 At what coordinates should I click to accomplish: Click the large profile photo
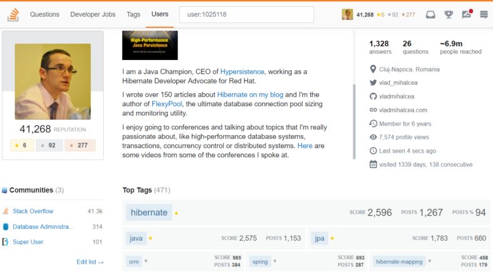click(53, 82)
